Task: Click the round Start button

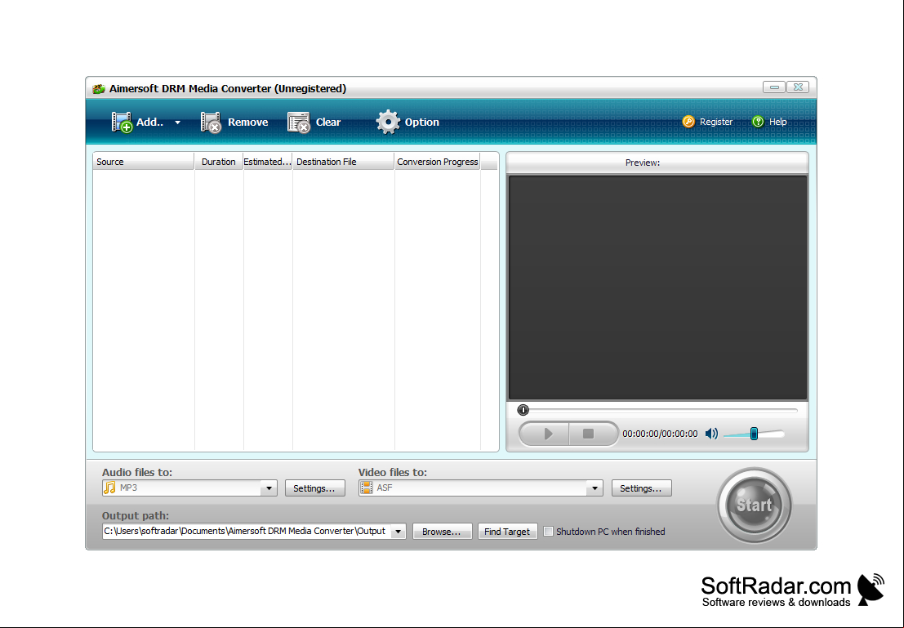Action: (x=754, y=506)
